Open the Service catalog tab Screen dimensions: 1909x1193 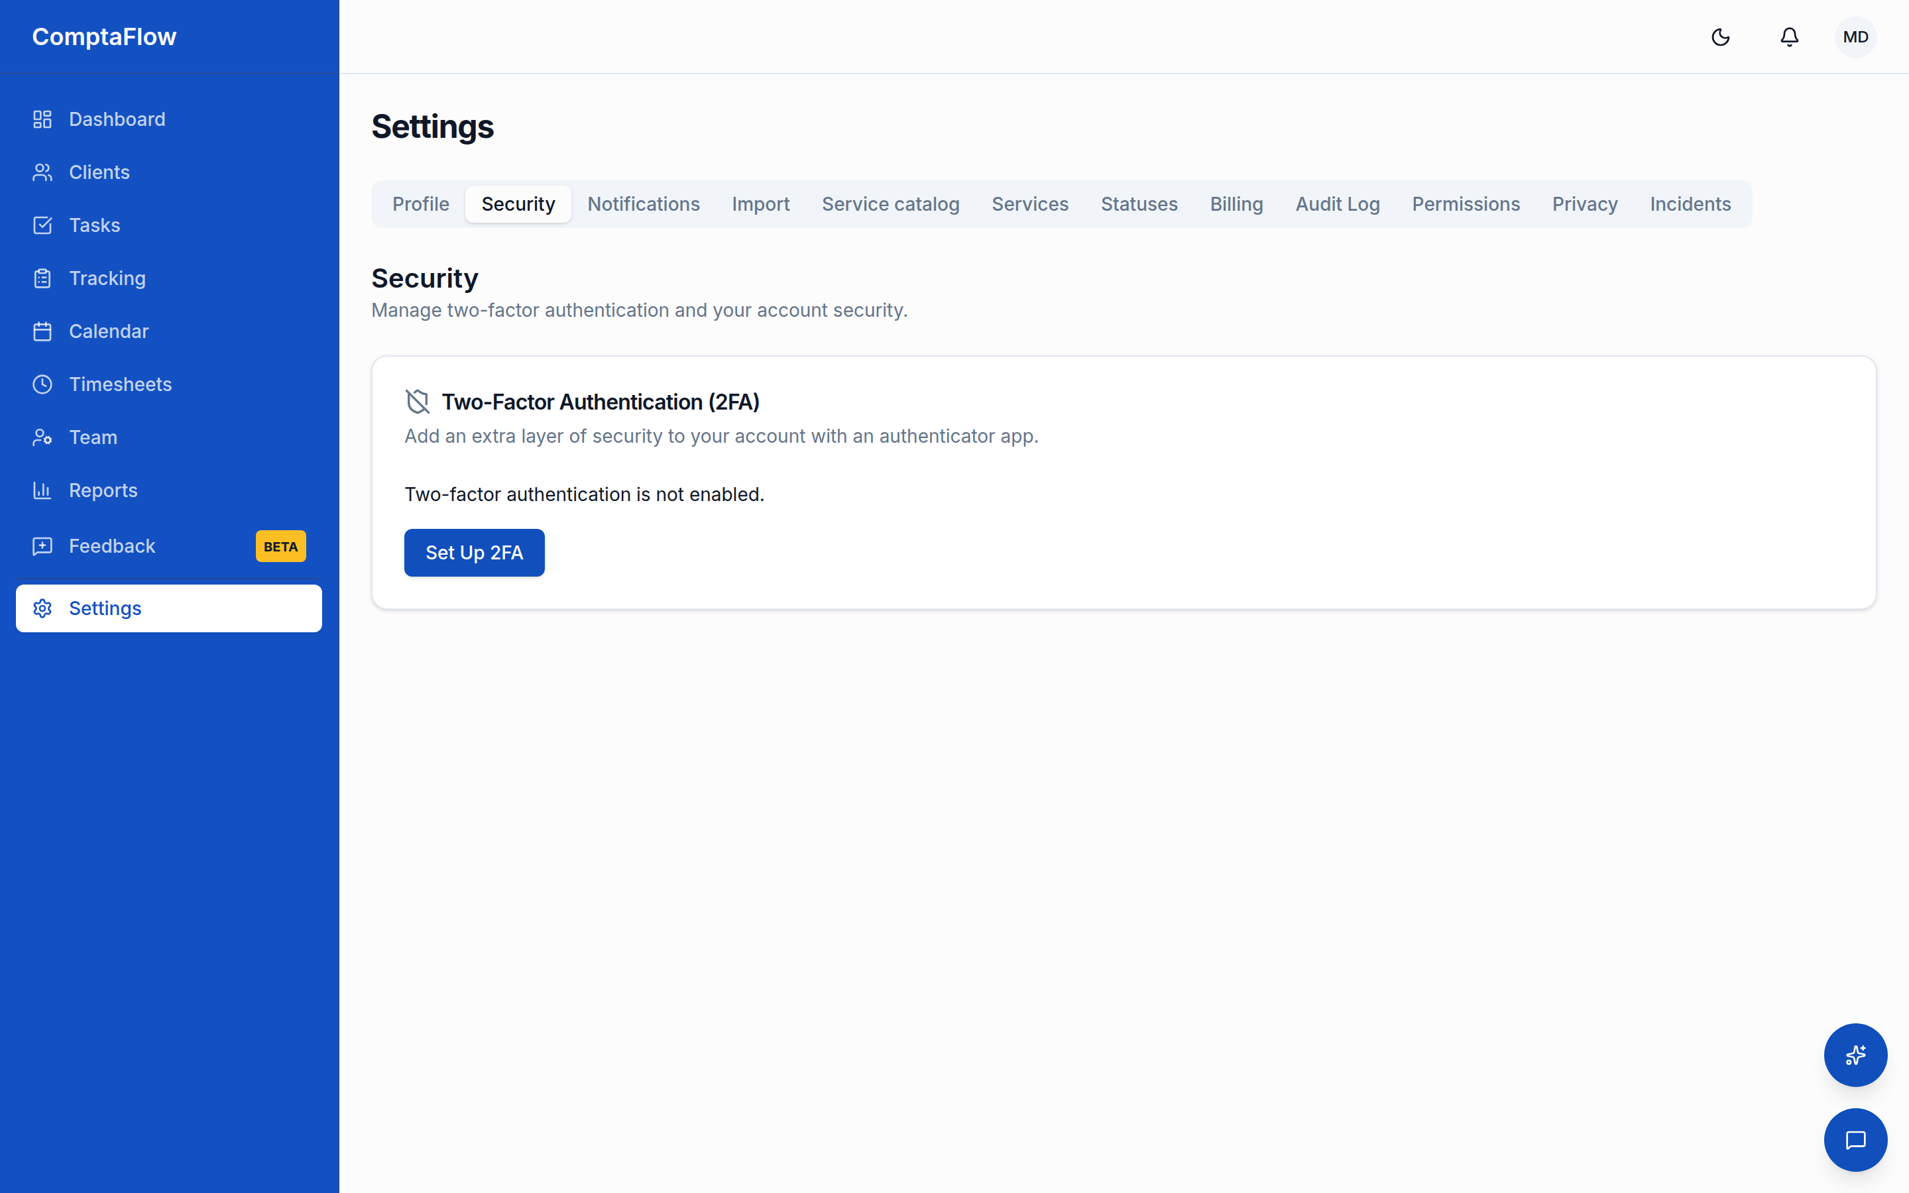click(891, 204)
